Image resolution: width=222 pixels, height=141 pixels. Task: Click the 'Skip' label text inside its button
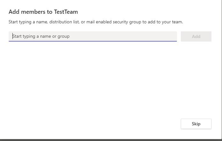click(x=196, y=124)
